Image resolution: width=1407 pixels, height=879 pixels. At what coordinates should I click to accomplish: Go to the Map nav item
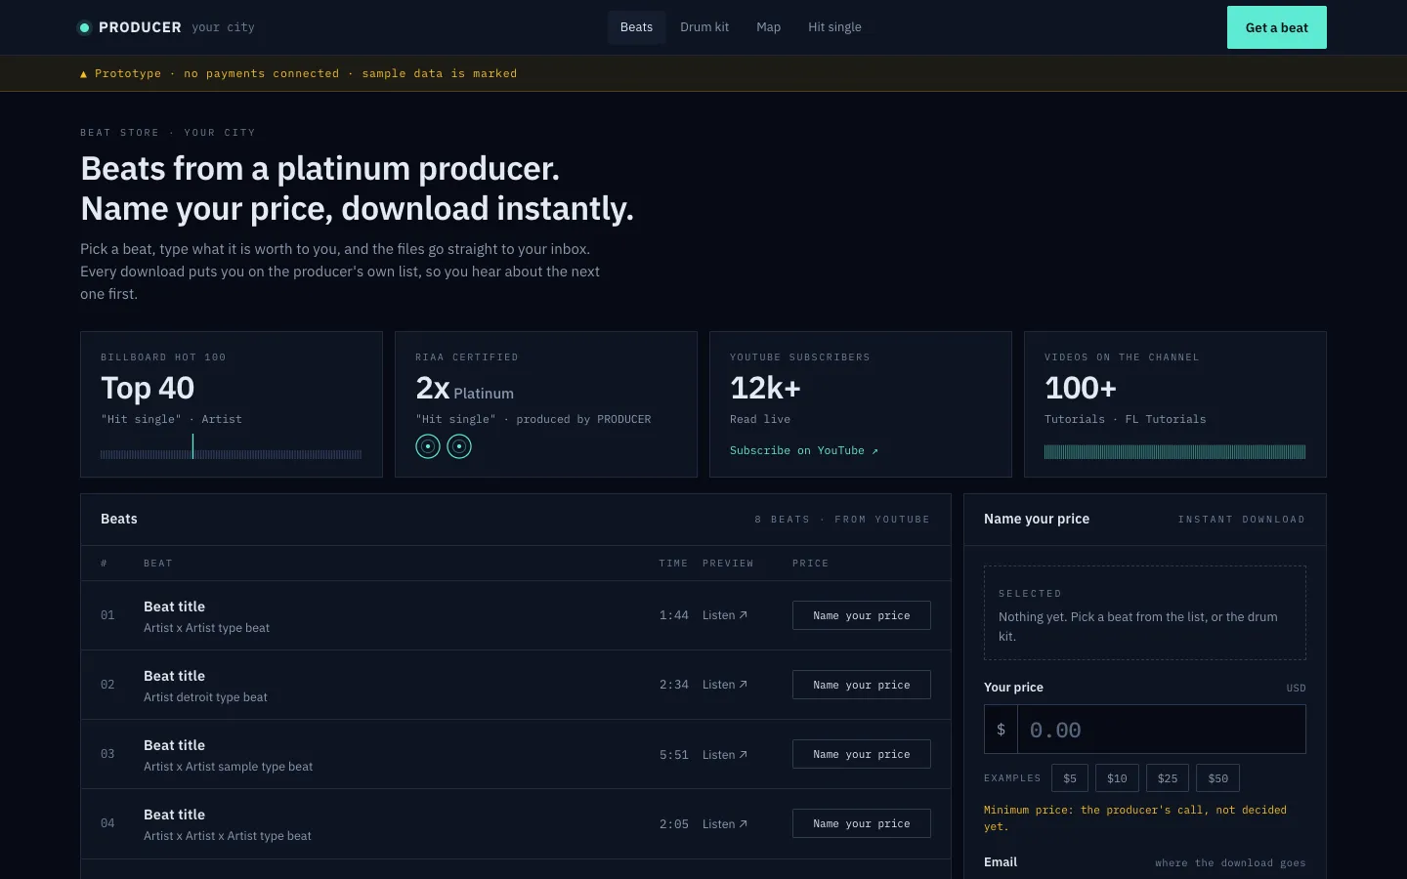pyautogui.click(x=768, y=27)
